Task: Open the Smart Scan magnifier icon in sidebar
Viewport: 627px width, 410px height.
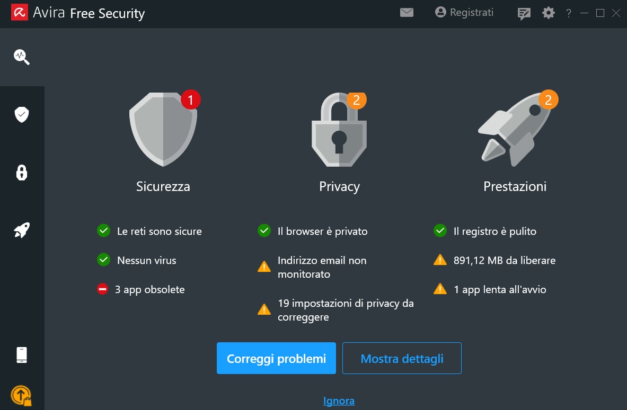Action: point(21,57)
